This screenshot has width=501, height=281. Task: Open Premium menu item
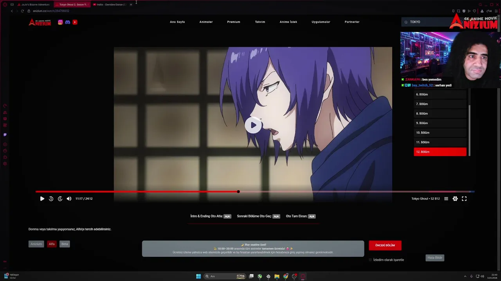234,22
